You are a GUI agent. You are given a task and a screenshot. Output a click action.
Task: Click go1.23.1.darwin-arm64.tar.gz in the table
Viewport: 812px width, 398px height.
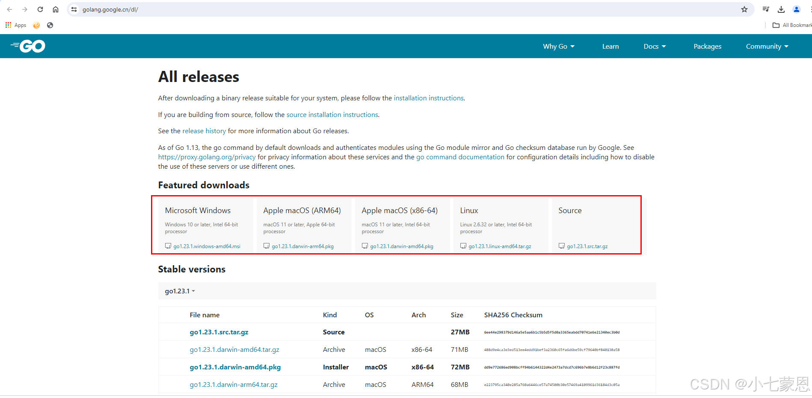(234, 385)
